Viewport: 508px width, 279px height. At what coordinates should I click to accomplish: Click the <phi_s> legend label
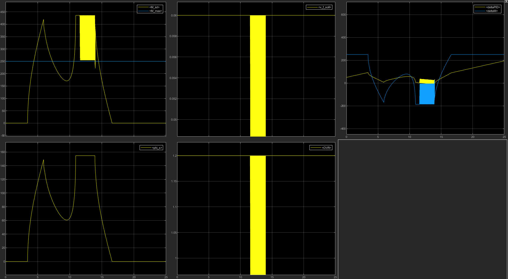click(157, 148)
